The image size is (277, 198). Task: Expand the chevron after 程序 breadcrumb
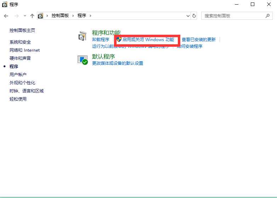[90, 16]
